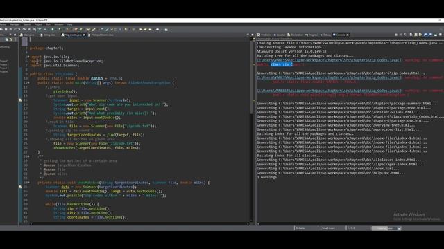Viewport: 444px width, 249px height.
Task: Switch to the FileInputStream.class editor tab
Action: (x=101, y=35)
